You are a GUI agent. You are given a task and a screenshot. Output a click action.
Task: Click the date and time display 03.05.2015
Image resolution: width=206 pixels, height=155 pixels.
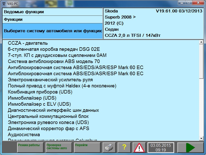(x=161, y=148)
